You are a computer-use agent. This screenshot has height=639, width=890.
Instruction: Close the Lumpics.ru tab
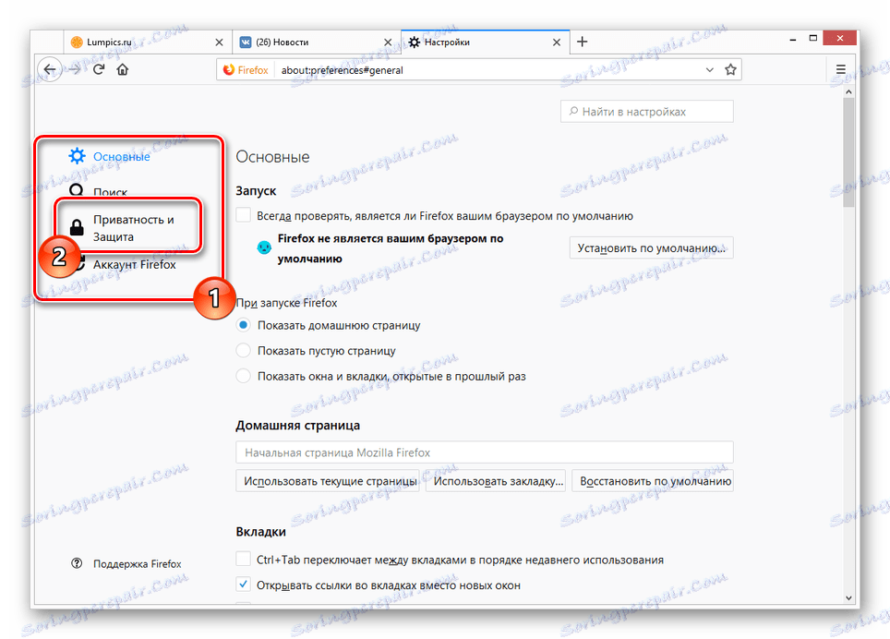(x=219, y=42)
